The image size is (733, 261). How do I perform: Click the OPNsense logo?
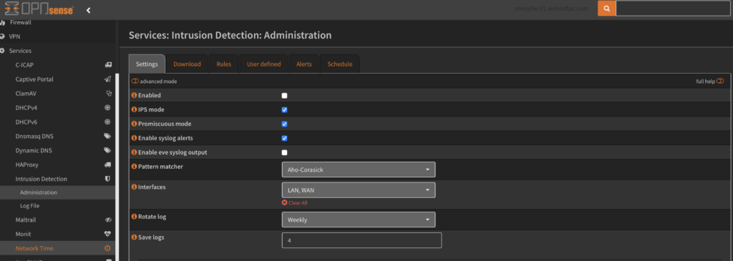coord(39,9)
